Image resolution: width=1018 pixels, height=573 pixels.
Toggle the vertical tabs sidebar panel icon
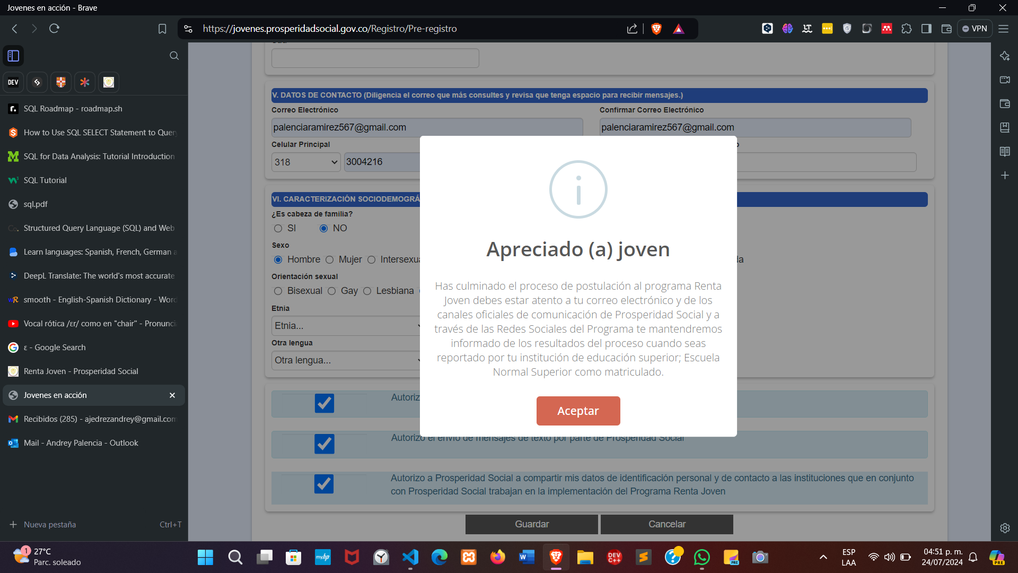pos(13,56)
